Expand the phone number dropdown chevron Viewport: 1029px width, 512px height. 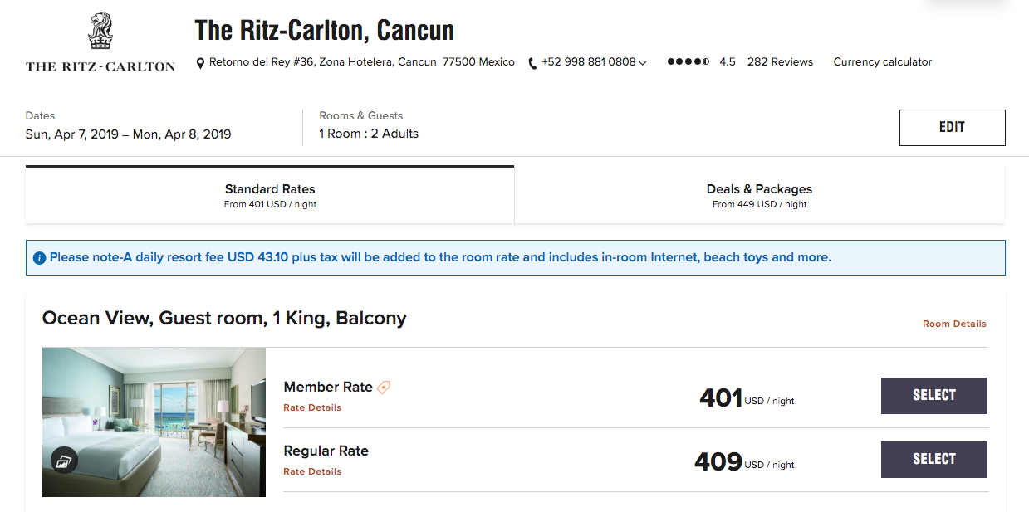pos(643,63)
